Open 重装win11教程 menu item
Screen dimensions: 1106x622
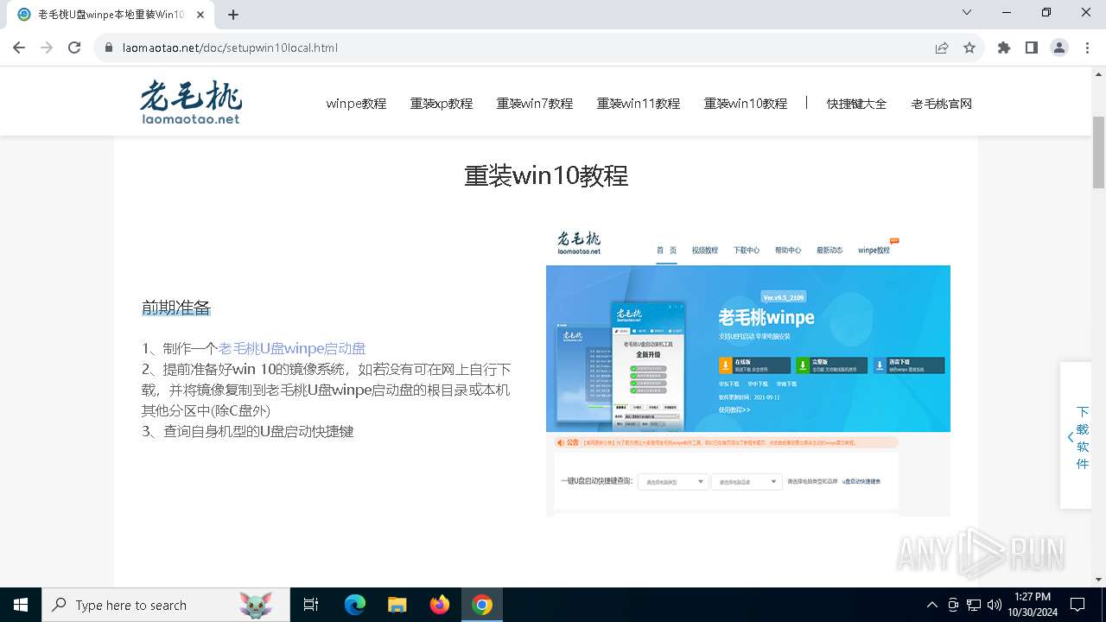point(639,104)
